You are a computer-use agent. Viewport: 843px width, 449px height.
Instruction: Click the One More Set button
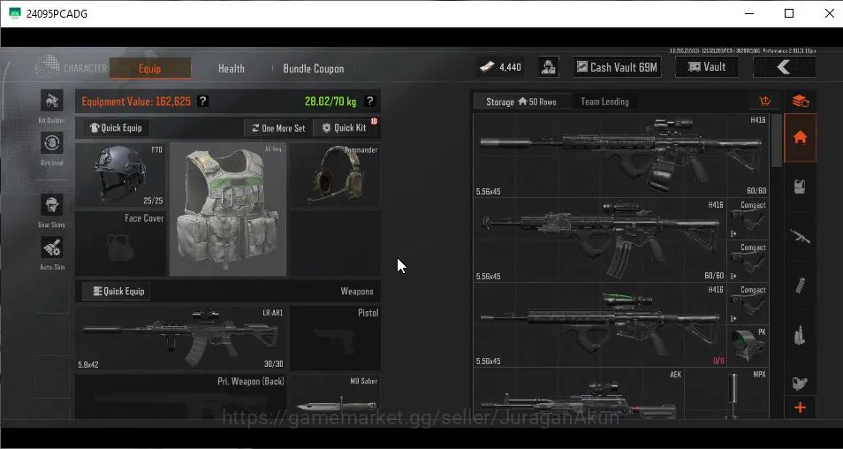[278, 128]
